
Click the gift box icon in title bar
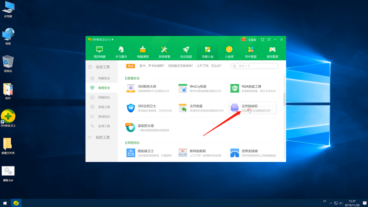243,39
